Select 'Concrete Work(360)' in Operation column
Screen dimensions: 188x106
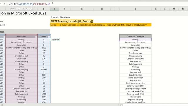tap(21, 89)
